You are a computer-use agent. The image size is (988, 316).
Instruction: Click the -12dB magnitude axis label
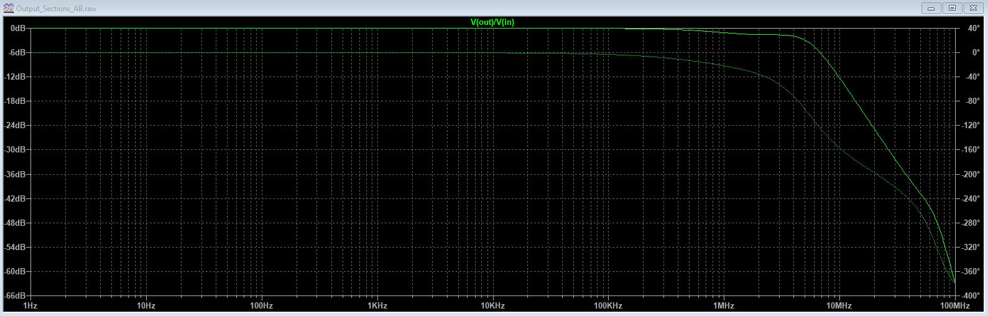point(14,77)
